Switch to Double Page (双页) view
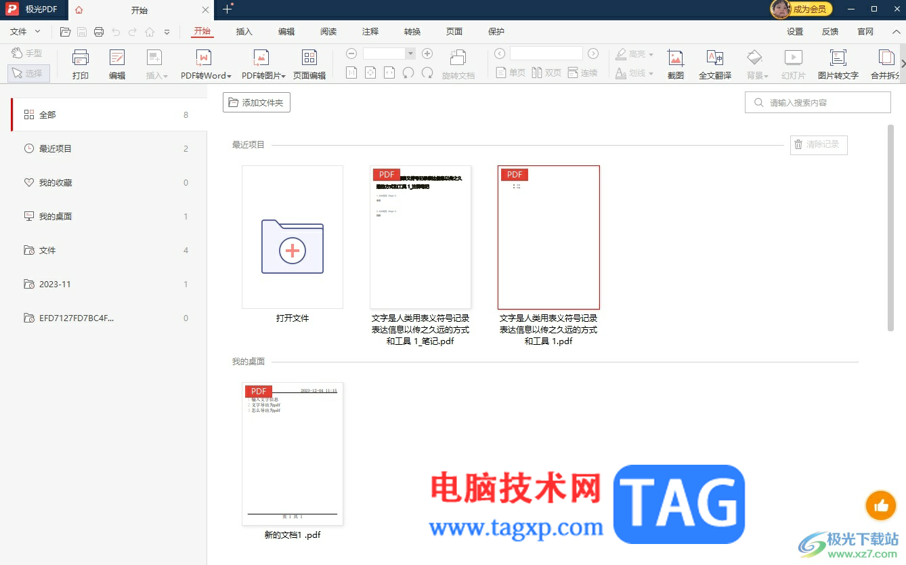 click(x=546, y=72)
